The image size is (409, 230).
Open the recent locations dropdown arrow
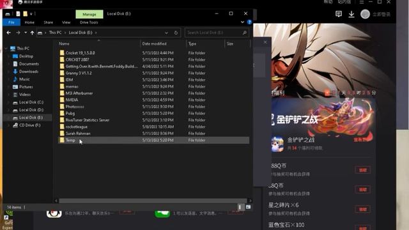(26, 33)
